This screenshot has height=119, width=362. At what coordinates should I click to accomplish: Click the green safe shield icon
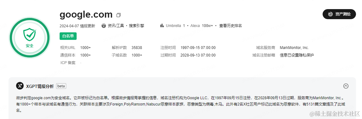[x=30, y=34]
